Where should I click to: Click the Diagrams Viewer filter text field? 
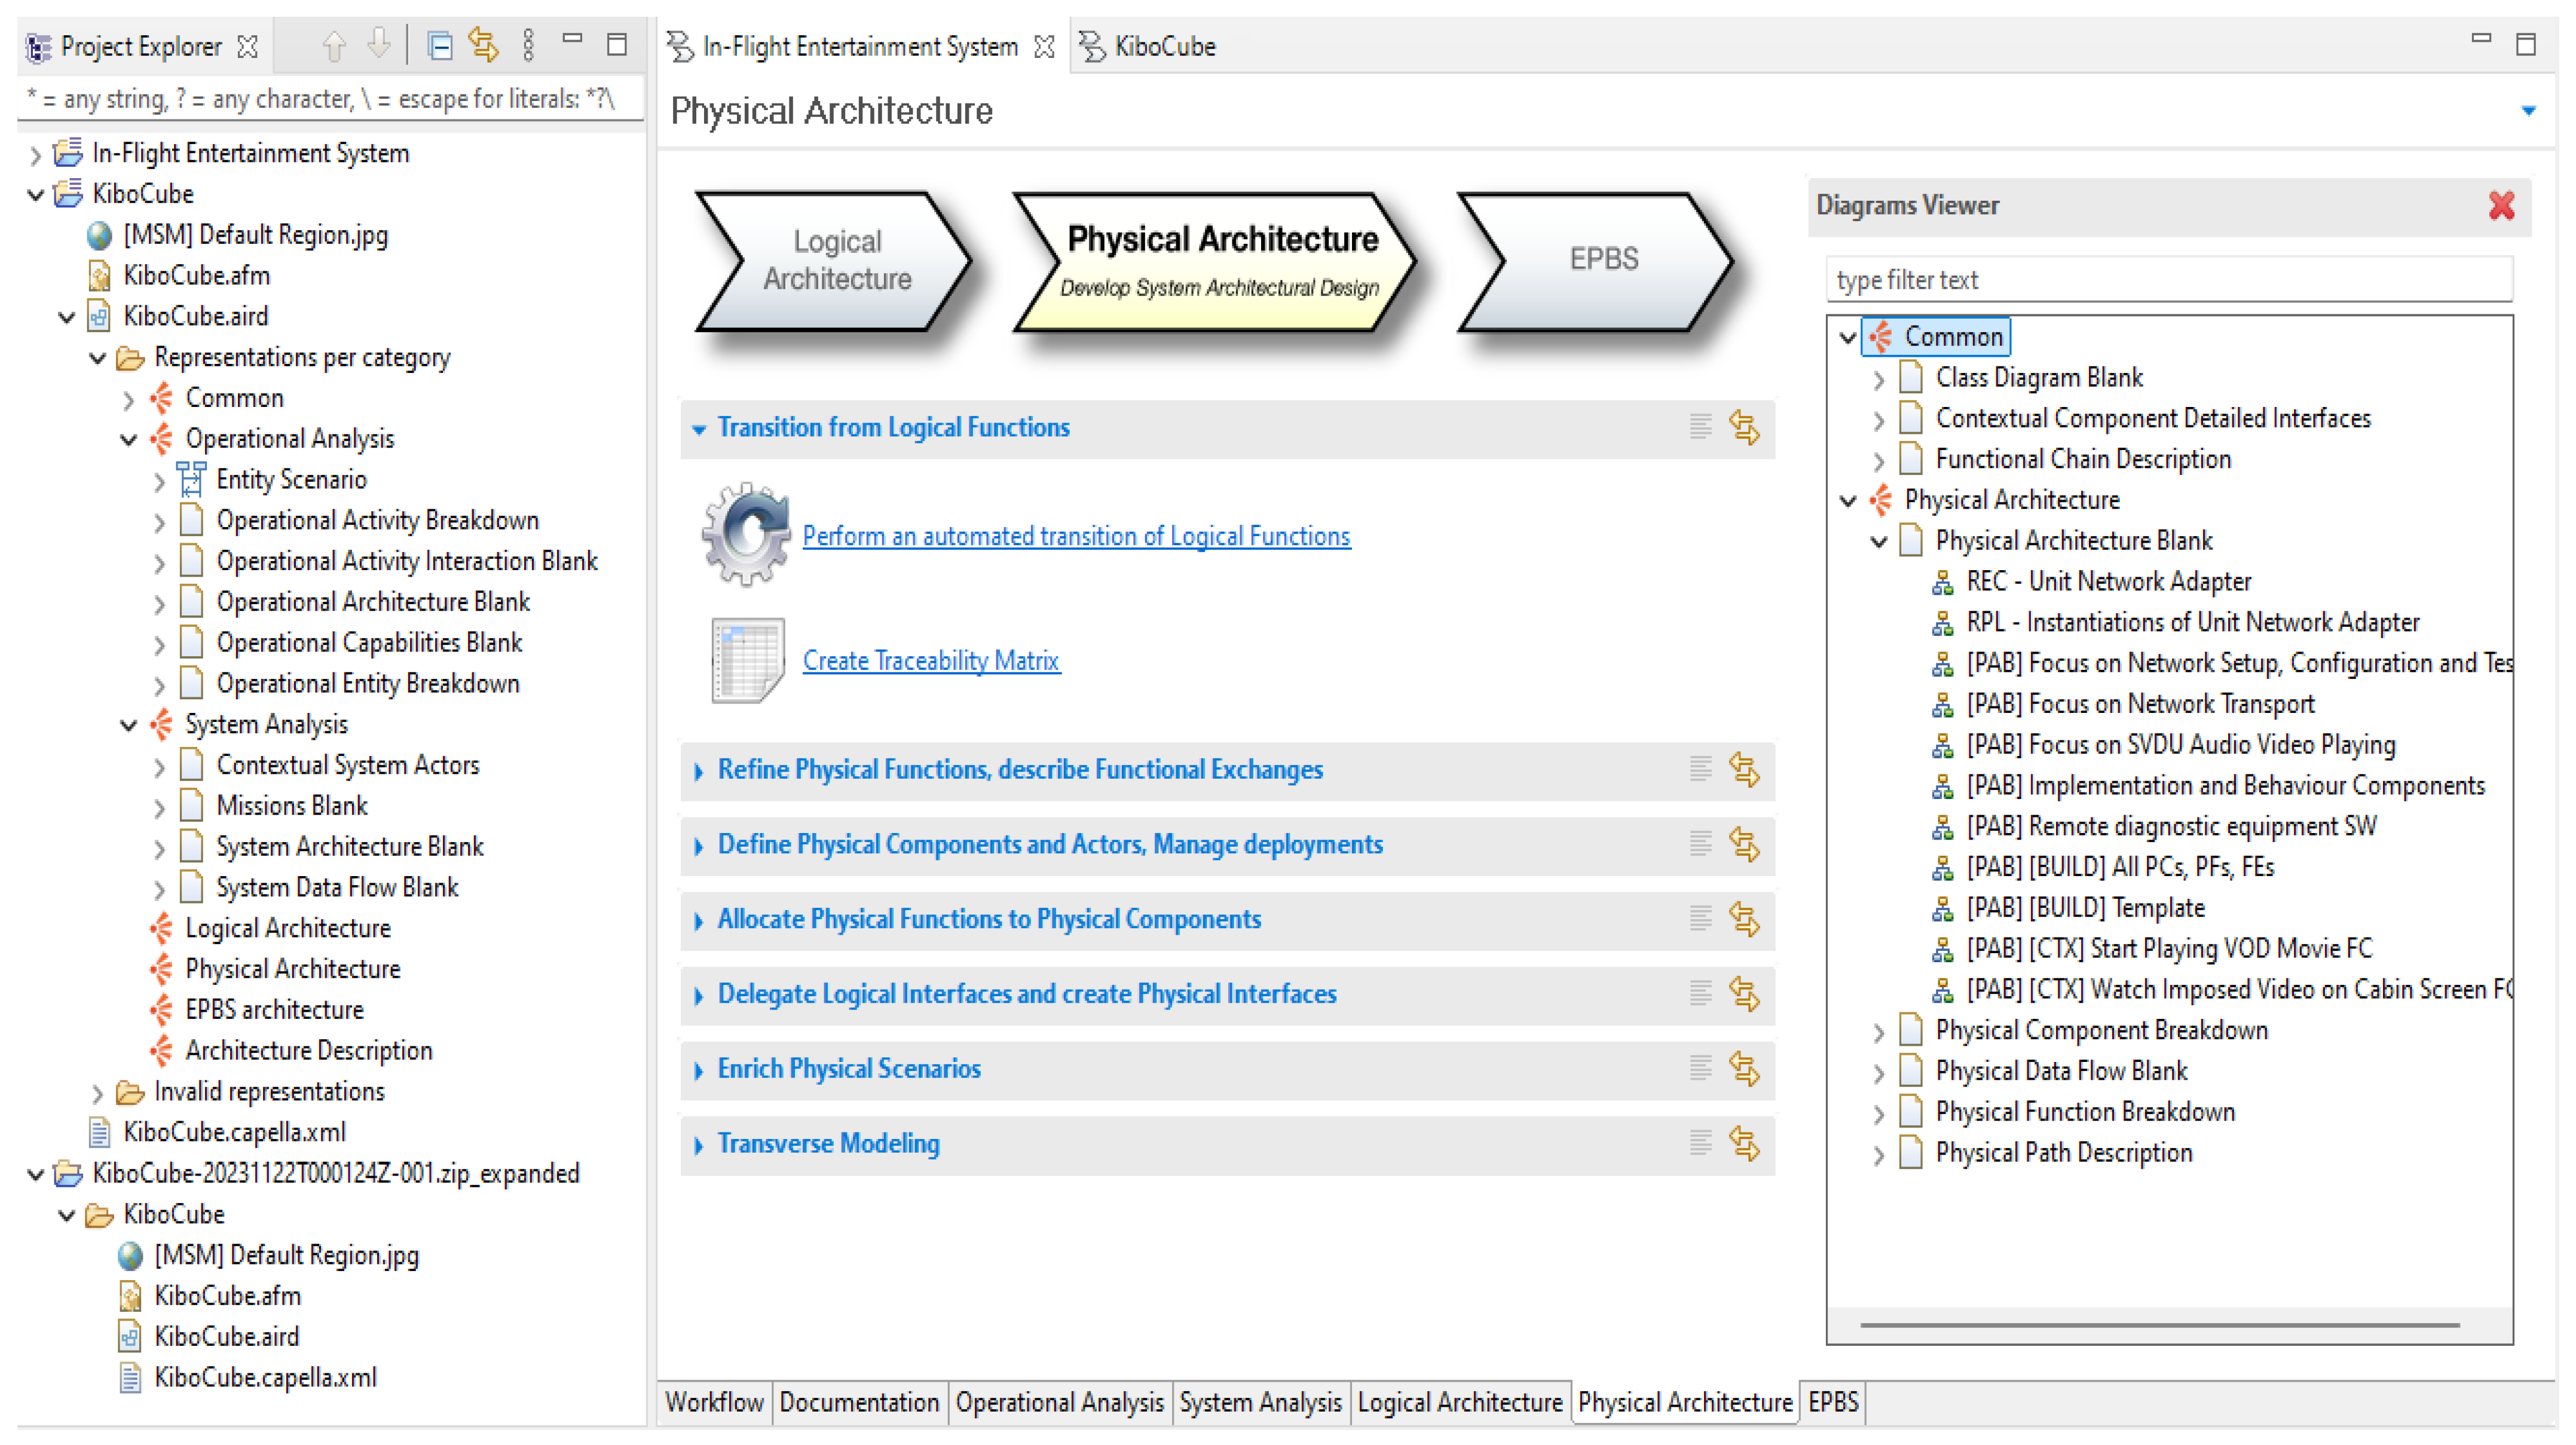click(x=2167, y=280)
